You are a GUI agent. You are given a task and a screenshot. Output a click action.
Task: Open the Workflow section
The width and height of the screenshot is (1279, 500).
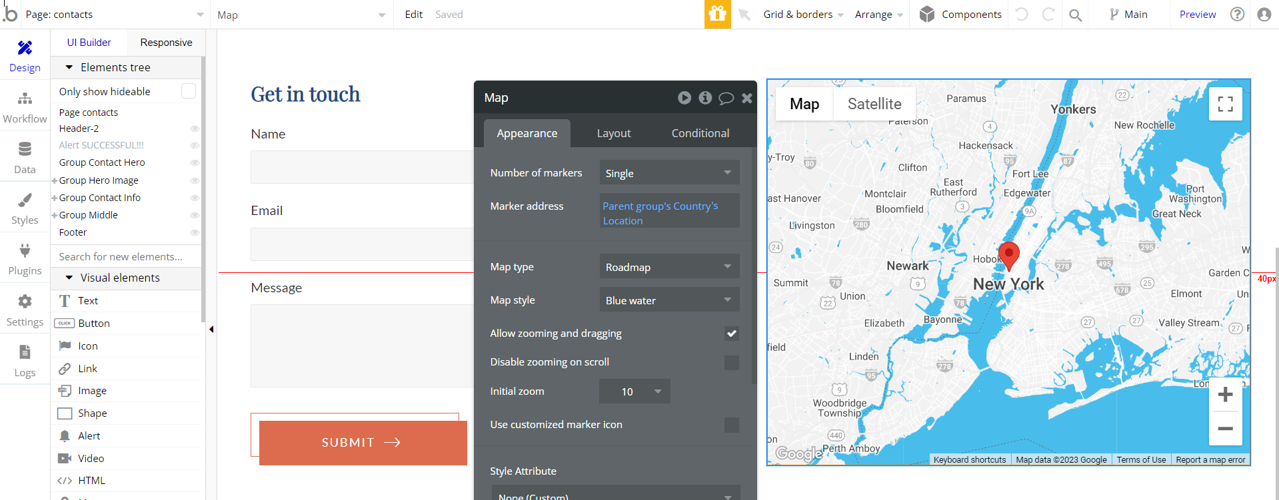pos(25,107)
